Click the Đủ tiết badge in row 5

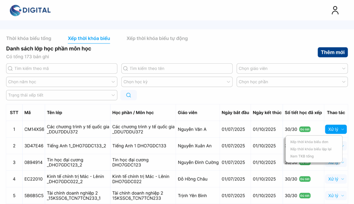[x=305, y=196]
